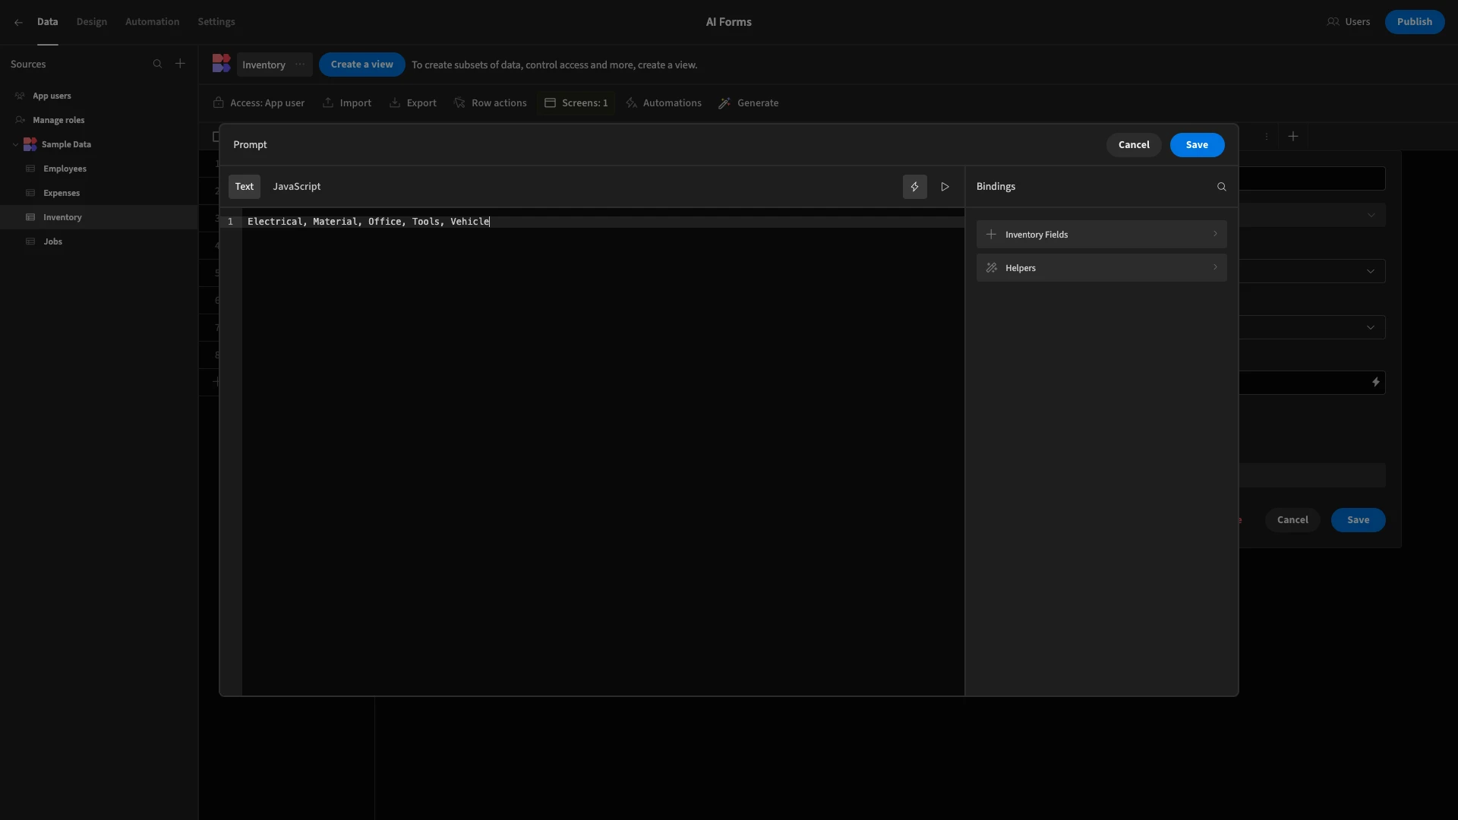Click the Expenses table icon
This screenshot has height=820, width=1458.
tap(30, 193)
